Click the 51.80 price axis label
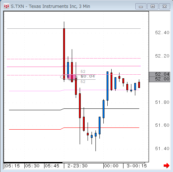Image resolution: width=173 pixels, height=172 pixels. [162, 102]
